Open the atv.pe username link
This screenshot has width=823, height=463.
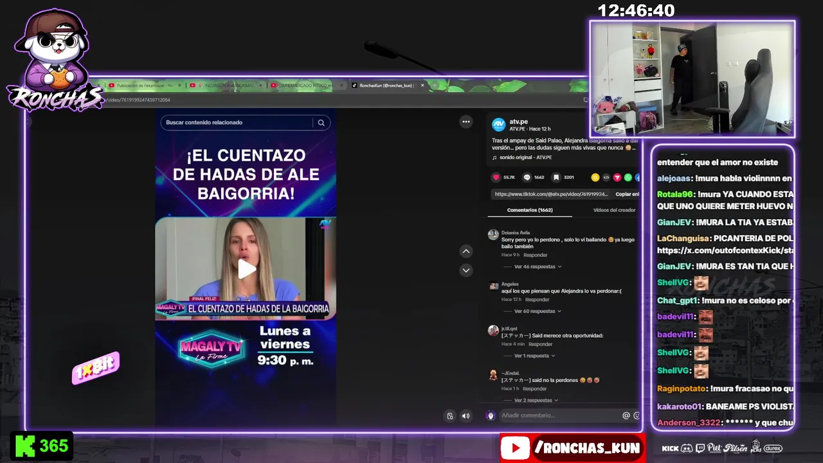[x=519, y=122]
